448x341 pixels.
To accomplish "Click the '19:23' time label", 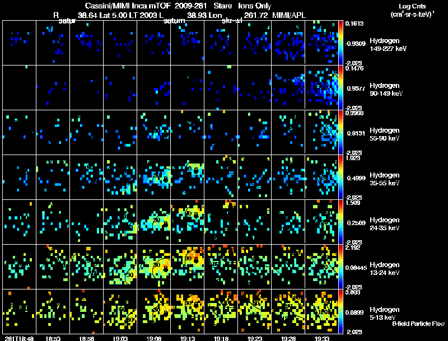I will tap(255, 338).
